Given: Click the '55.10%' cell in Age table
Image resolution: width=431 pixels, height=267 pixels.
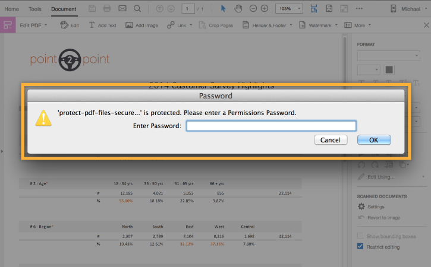Looking at the screenshot, I should tap(126, 201).
